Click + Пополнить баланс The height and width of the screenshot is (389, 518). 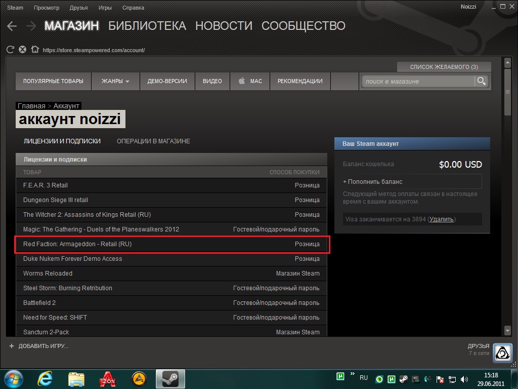412,182
